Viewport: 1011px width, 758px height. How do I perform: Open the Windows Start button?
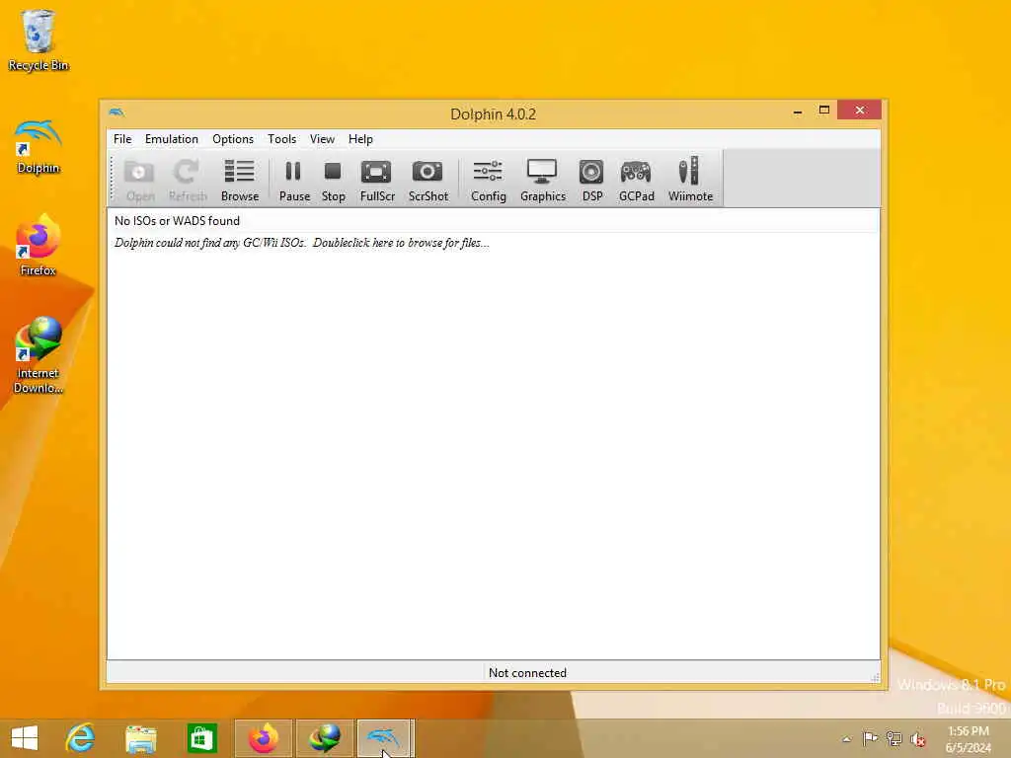click(25, 738)
